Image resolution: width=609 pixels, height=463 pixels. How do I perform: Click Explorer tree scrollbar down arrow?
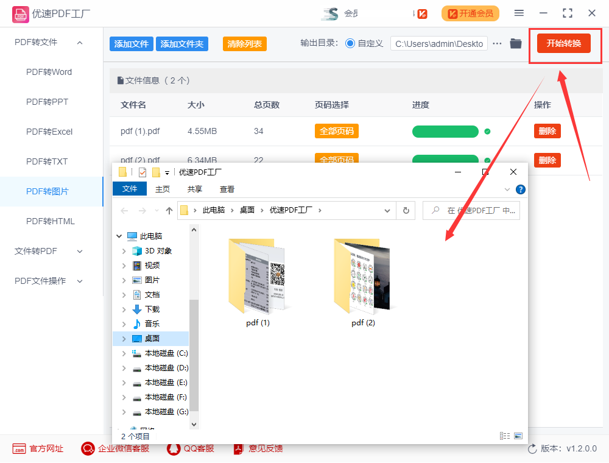[x=194, y=425]
